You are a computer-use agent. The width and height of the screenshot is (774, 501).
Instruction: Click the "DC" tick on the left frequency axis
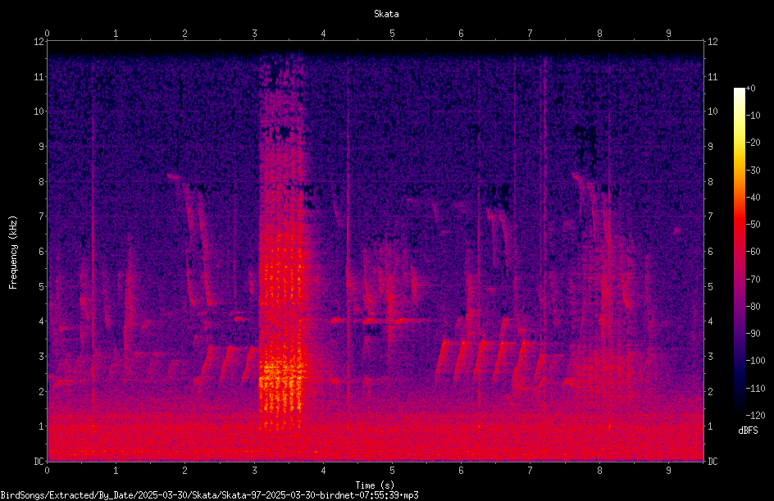tap(39, 462)
